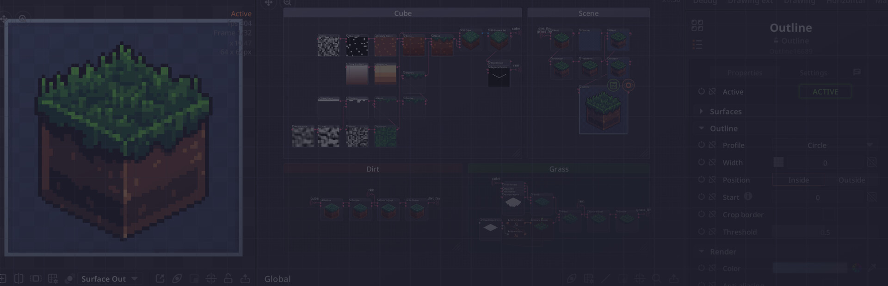Click the info icon next to Start
This screenshot has width=888, height=286.
point(748,197)
